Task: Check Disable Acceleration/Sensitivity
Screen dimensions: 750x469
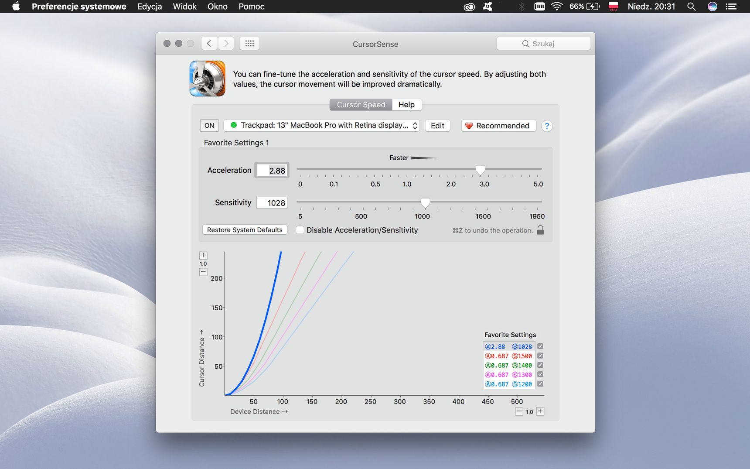Action: (300, 230)
